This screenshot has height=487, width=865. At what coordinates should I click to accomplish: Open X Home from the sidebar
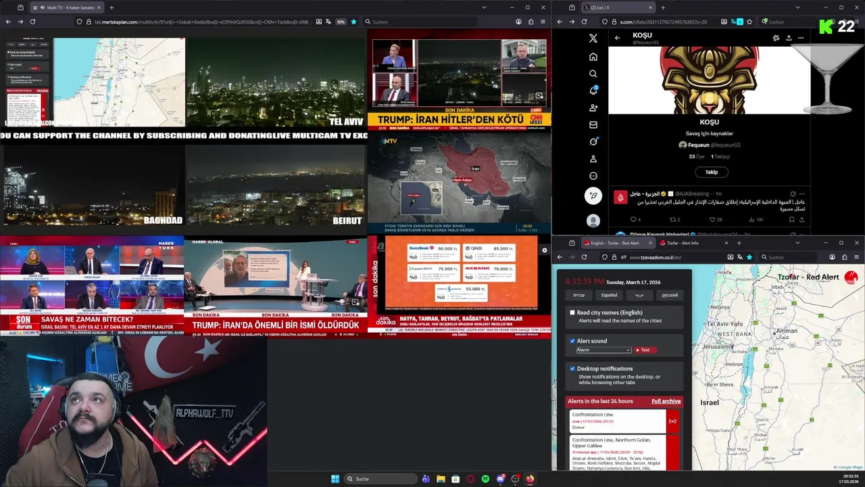point(593,57)
